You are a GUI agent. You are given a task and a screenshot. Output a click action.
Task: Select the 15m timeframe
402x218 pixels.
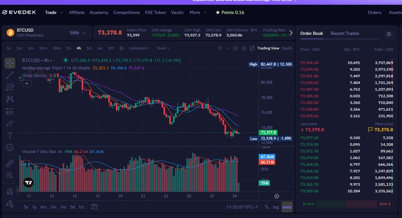43,48
